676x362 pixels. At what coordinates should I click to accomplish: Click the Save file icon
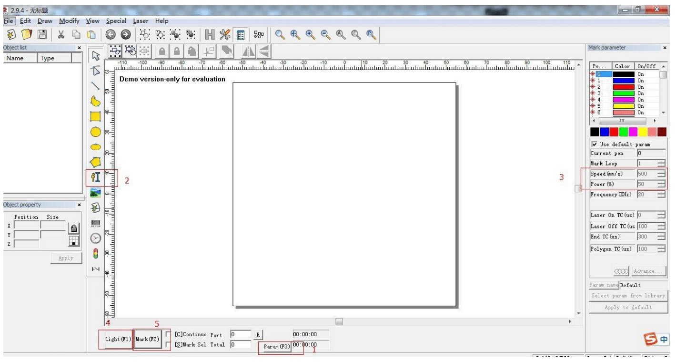click(41, 35)
